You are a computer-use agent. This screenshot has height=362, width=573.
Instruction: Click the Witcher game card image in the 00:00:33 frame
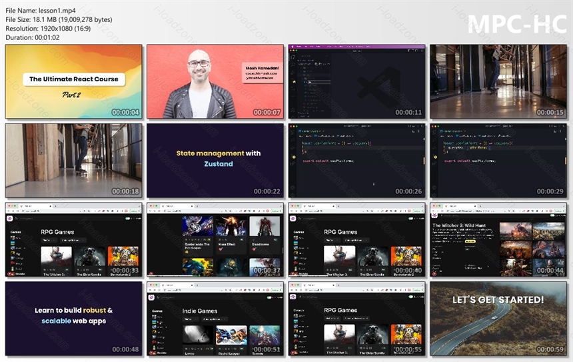[x=56, y=256]
